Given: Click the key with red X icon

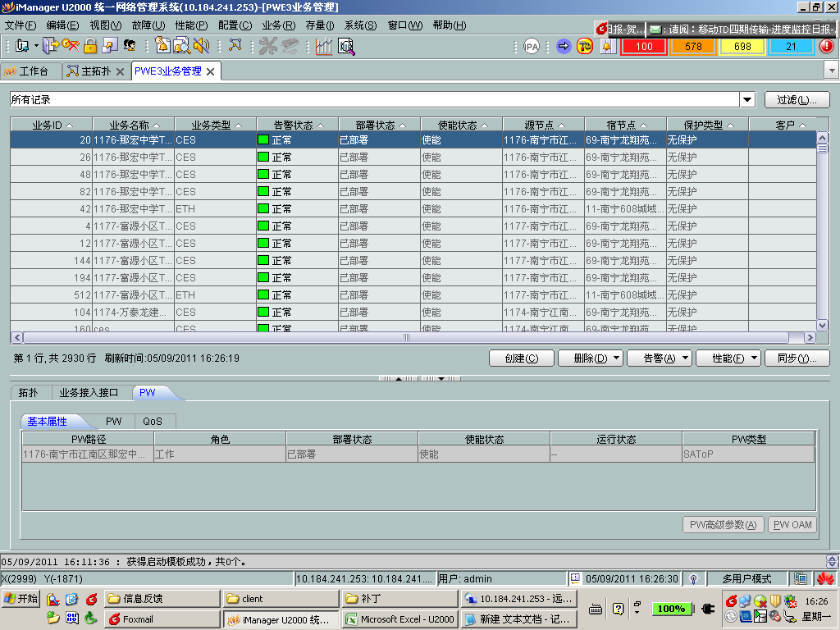Looking at the screenshot, I should [x=71, y=46].
